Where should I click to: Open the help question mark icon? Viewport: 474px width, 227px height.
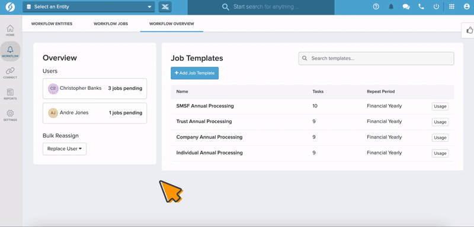tap(376, 7)
